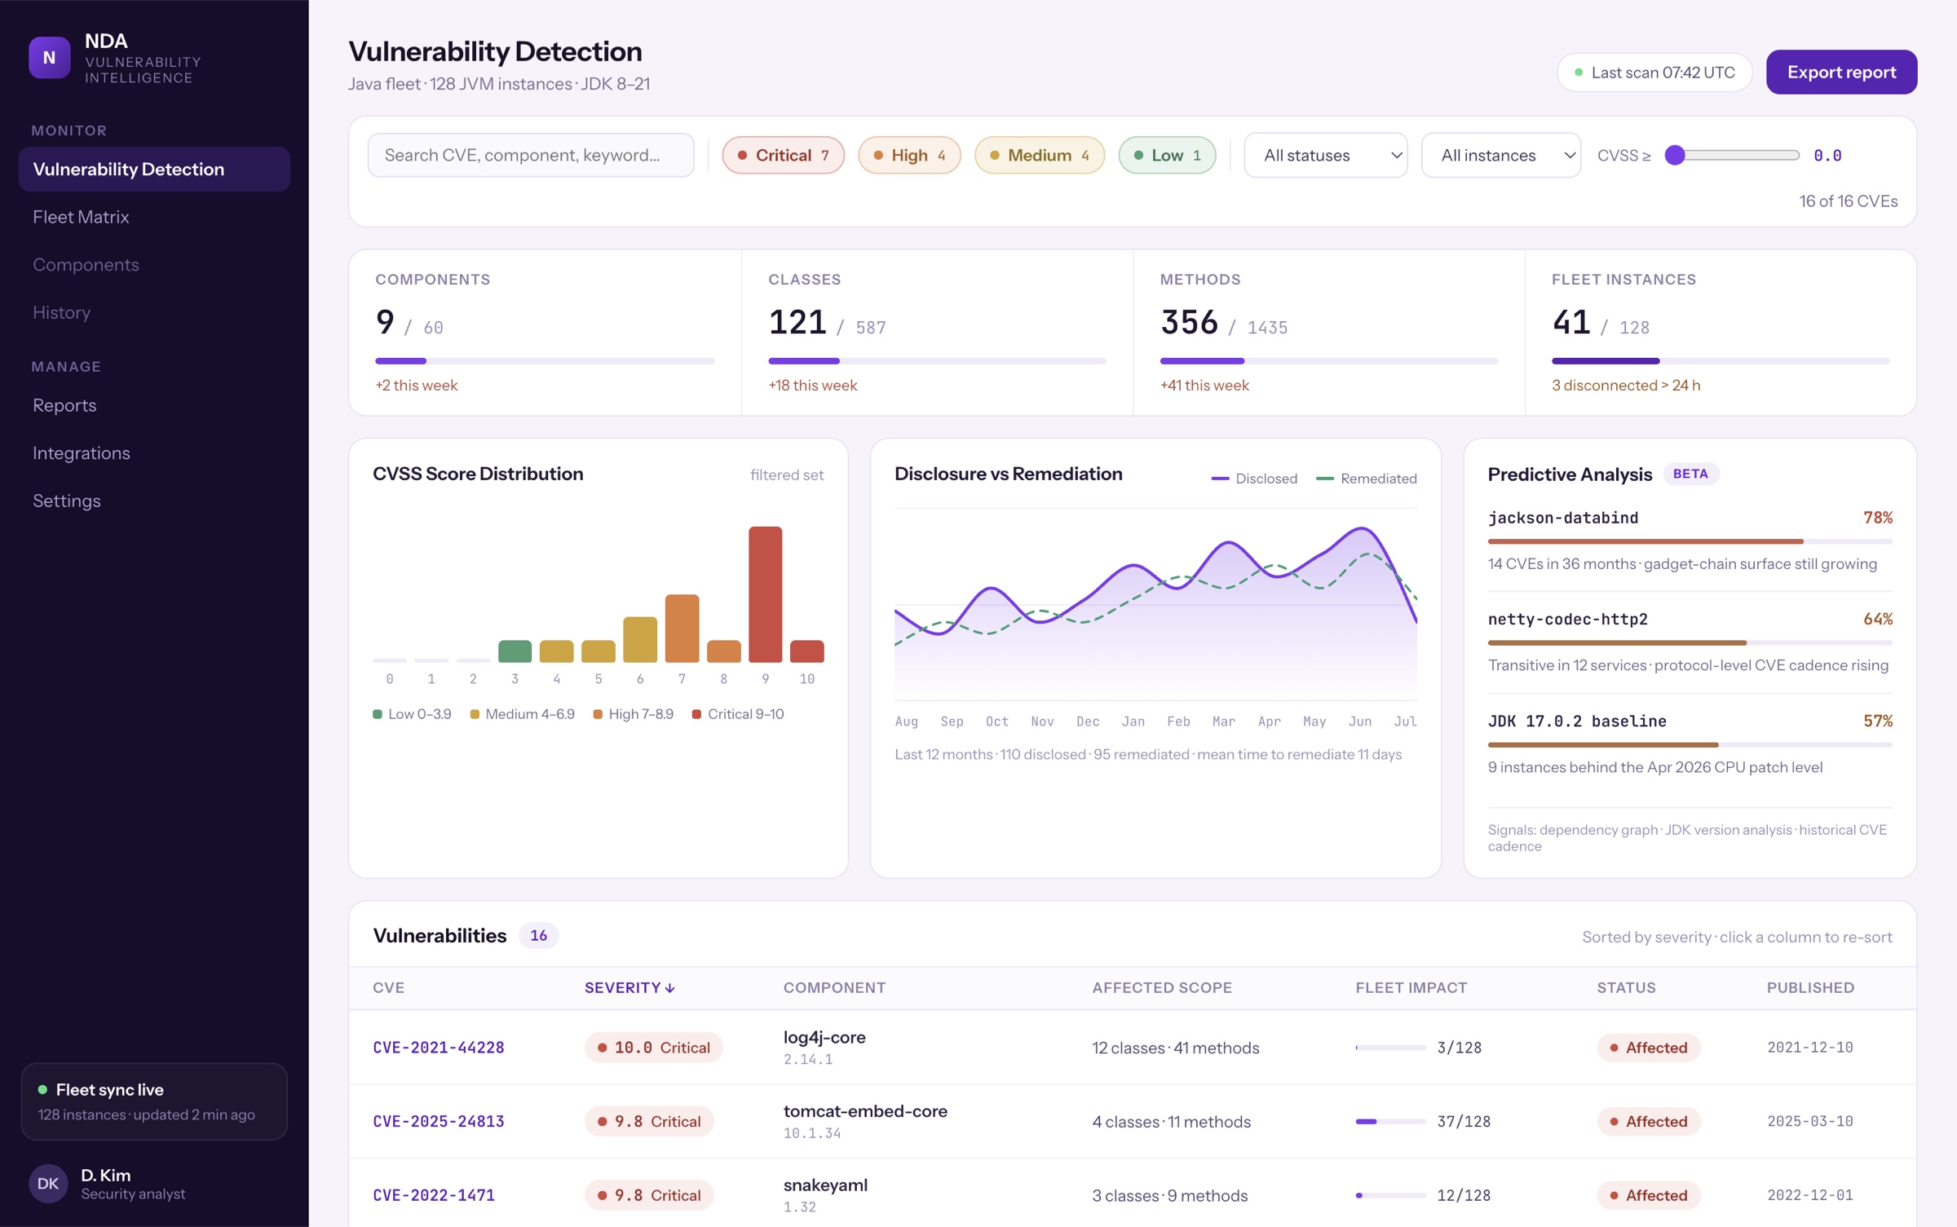Click the Last scan 07:42 UTC pill
Screen dimensions: 1957x1227
click(1654, 72)
